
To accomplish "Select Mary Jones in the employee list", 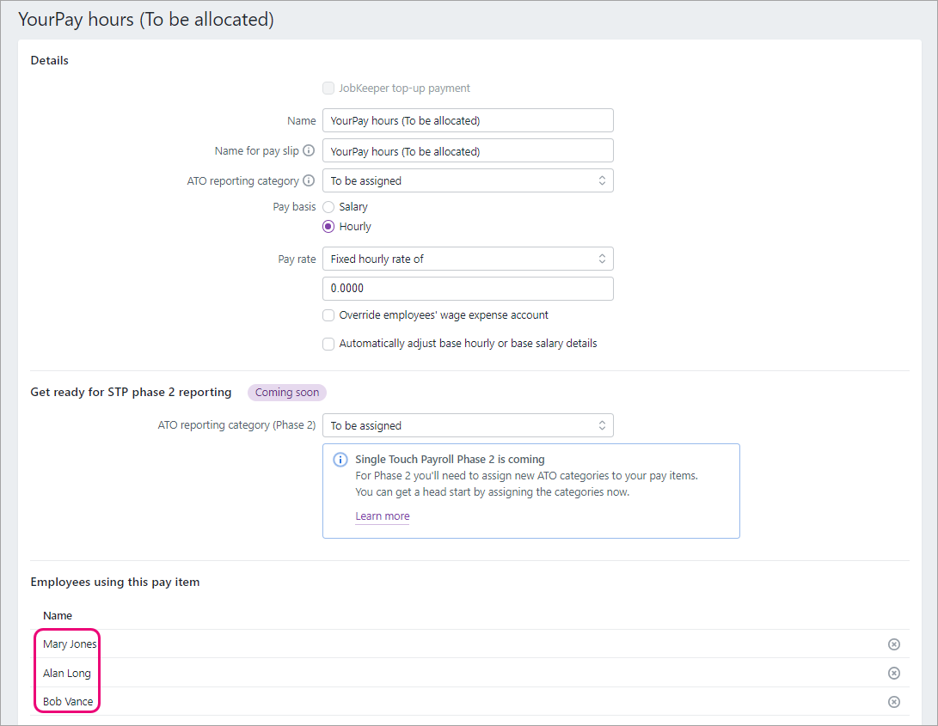I will click(x=70, y=644).
